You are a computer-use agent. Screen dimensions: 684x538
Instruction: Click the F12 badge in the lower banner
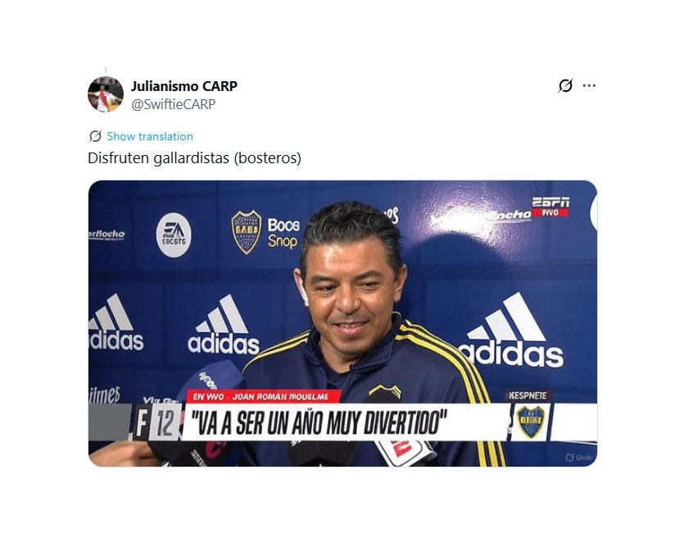point(156,422)
